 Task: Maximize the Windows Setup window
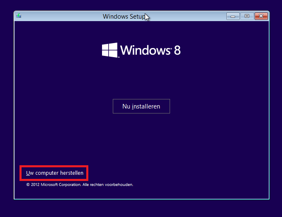click(x=247, y=16)
